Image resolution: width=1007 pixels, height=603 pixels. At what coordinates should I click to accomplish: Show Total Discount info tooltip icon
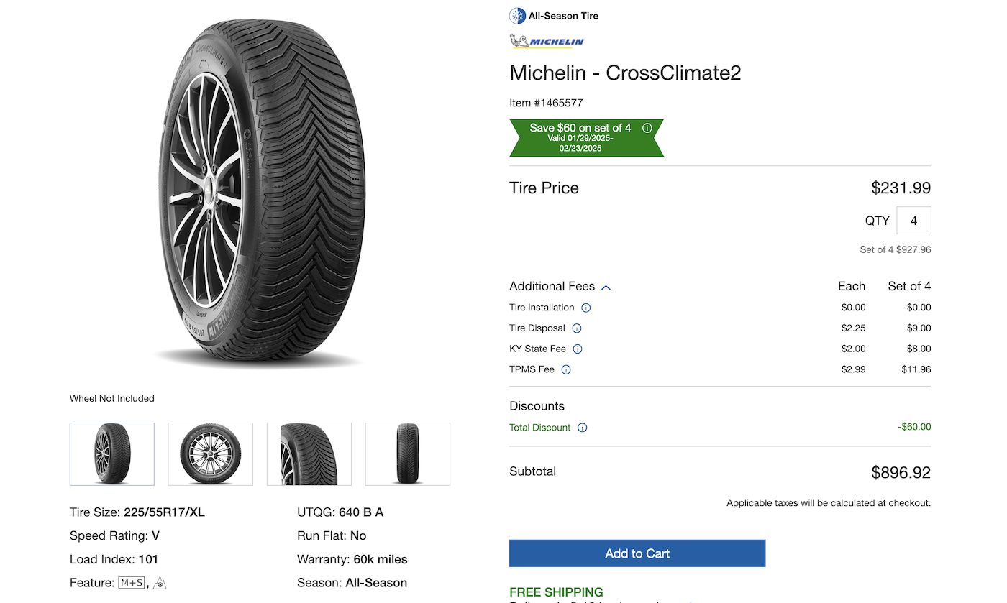pos(582,428)
